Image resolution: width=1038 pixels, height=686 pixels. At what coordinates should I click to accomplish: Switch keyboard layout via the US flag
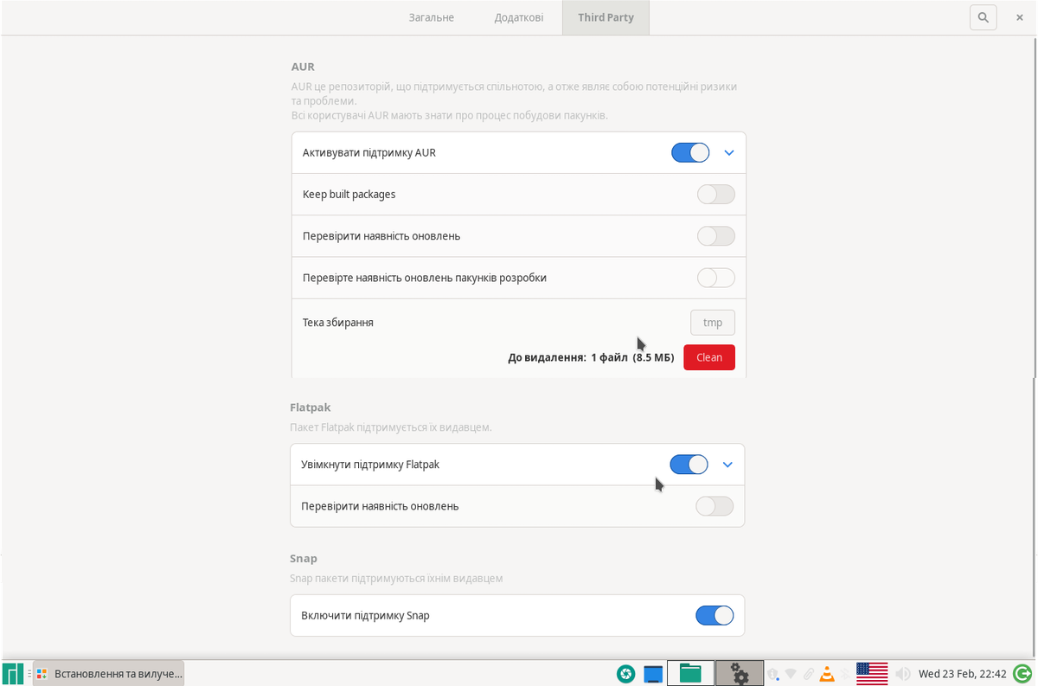(872, 673)
